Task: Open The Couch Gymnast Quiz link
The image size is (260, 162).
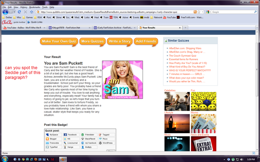Action: click(x=182, y=56)
